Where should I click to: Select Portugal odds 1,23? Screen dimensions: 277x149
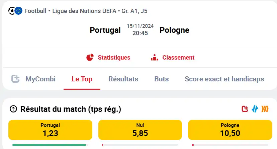pyautogui.click(x=50, y=130)
